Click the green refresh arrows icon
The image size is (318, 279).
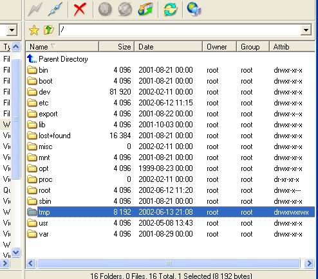pyautogui.click(x=170, y=10)
